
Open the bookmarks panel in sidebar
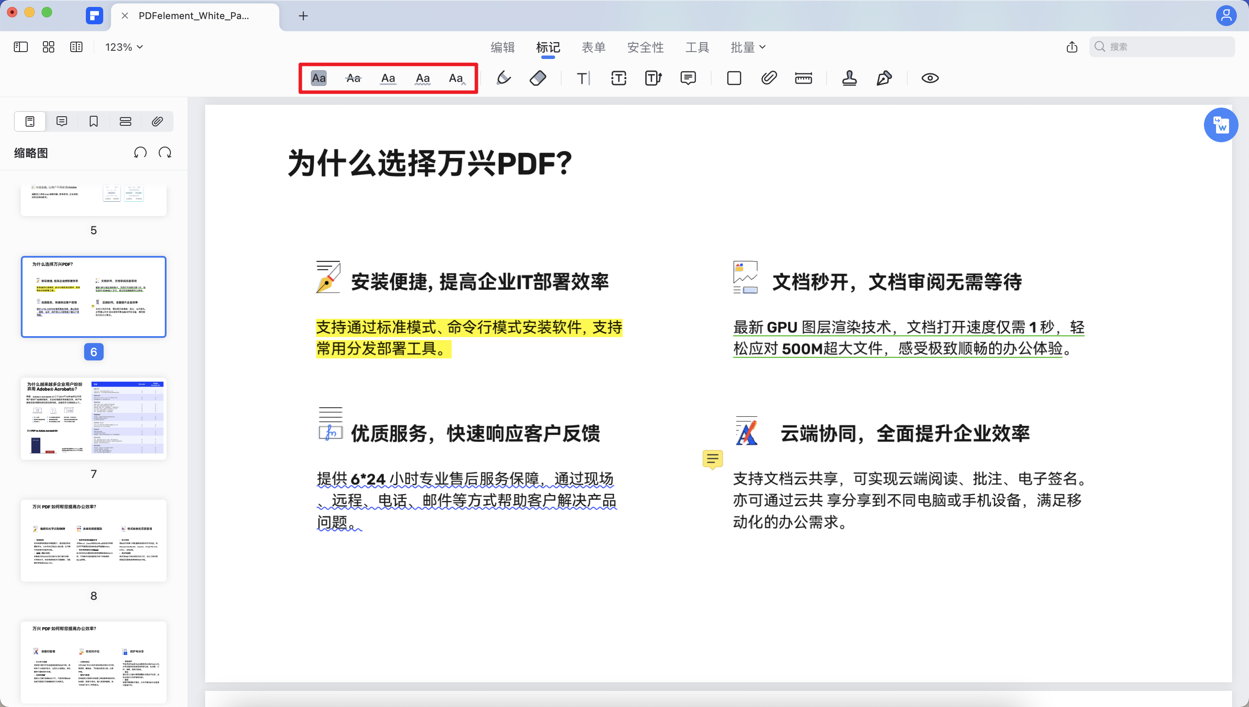(93, 121)
